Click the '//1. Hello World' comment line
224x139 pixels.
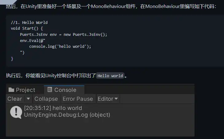coord(29,22)
